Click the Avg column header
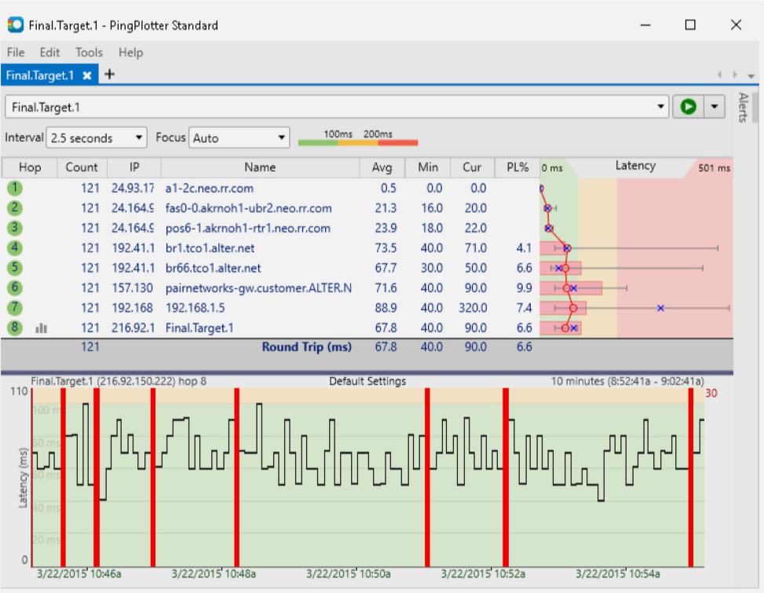The image size is (764, 593). pos(382,167)
